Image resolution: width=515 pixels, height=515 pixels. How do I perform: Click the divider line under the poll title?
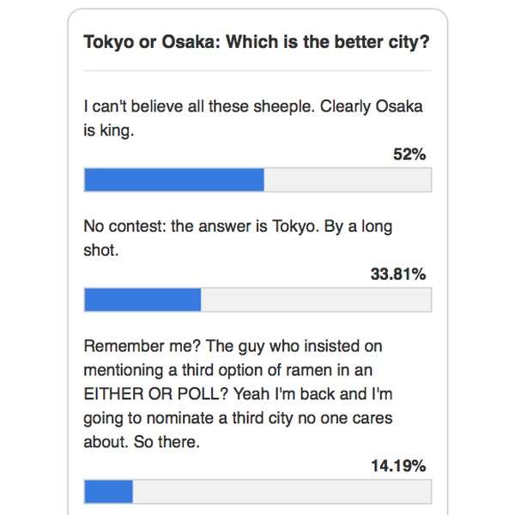(257, 70)
